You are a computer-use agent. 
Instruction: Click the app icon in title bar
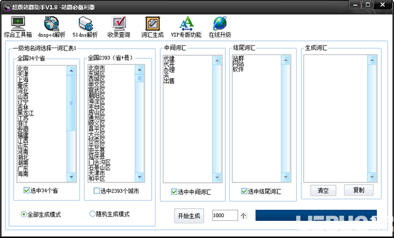[7, 7]
